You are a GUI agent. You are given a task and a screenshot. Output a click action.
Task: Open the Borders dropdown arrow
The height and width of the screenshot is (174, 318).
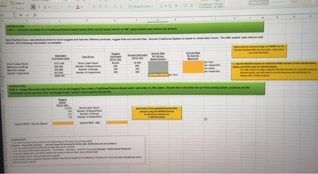pyautogui.click(x=62, y=7)
